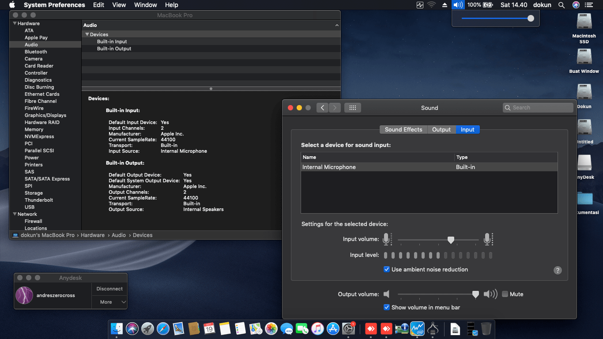Open Finder from the Dock
This screenshot has width=603, height=339.
tap(117, 328)
